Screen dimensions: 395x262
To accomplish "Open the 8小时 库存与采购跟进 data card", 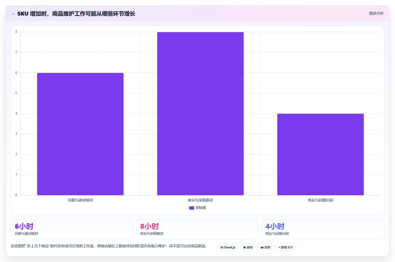I will pos(197,229).
